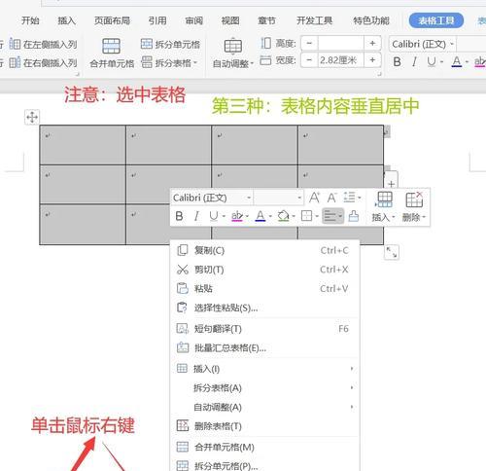Click the format painter brush in the mini toolbar
Image resolution: width=486 pixels, height=471 pixels.
(354, 216)
